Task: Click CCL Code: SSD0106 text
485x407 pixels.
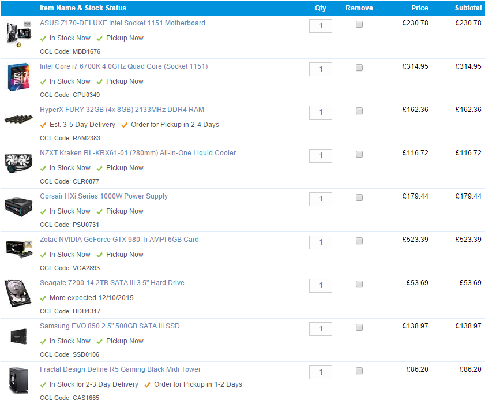Action: coord(70,354)
